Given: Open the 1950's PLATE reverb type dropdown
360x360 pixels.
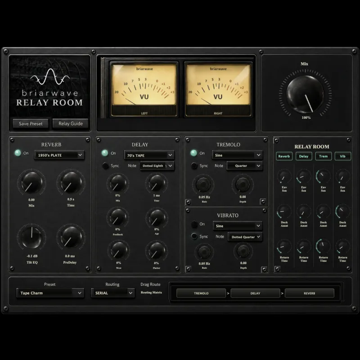Looking at the screenshot, I should [x=59, y=155].
